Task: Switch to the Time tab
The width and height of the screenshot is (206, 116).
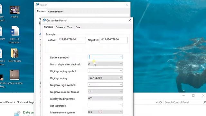Action: (x=70, y=27)
